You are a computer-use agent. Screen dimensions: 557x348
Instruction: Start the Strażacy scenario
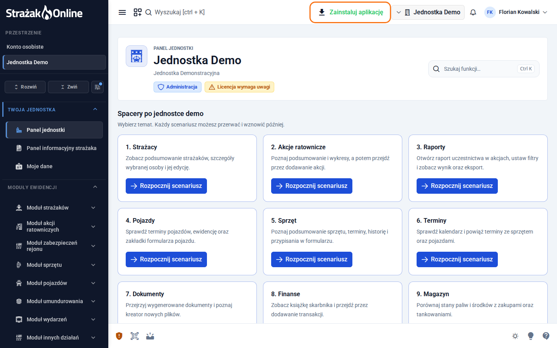pos(166,186)
